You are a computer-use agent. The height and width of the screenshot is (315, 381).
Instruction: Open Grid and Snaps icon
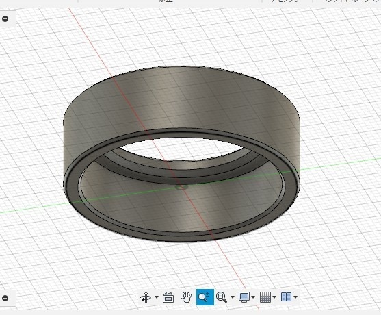(265, 297)
